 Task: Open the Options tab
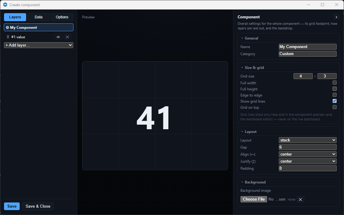[x=62, y=17]
